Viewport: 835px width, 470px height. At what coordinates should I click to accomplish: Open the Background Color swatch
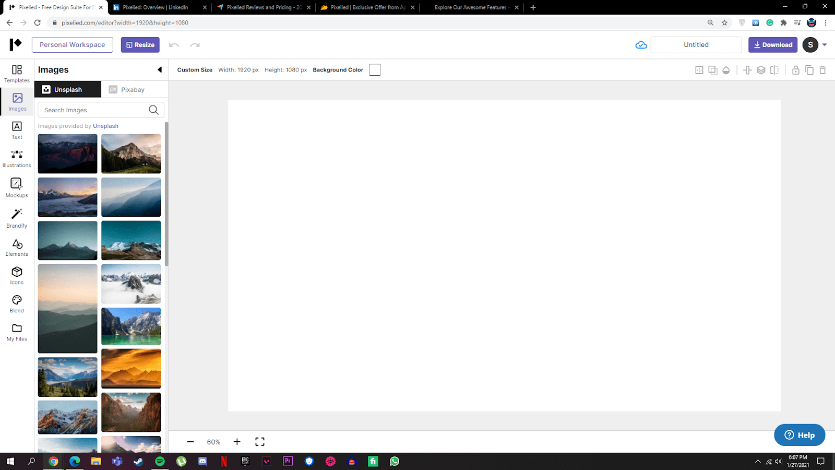375,70
